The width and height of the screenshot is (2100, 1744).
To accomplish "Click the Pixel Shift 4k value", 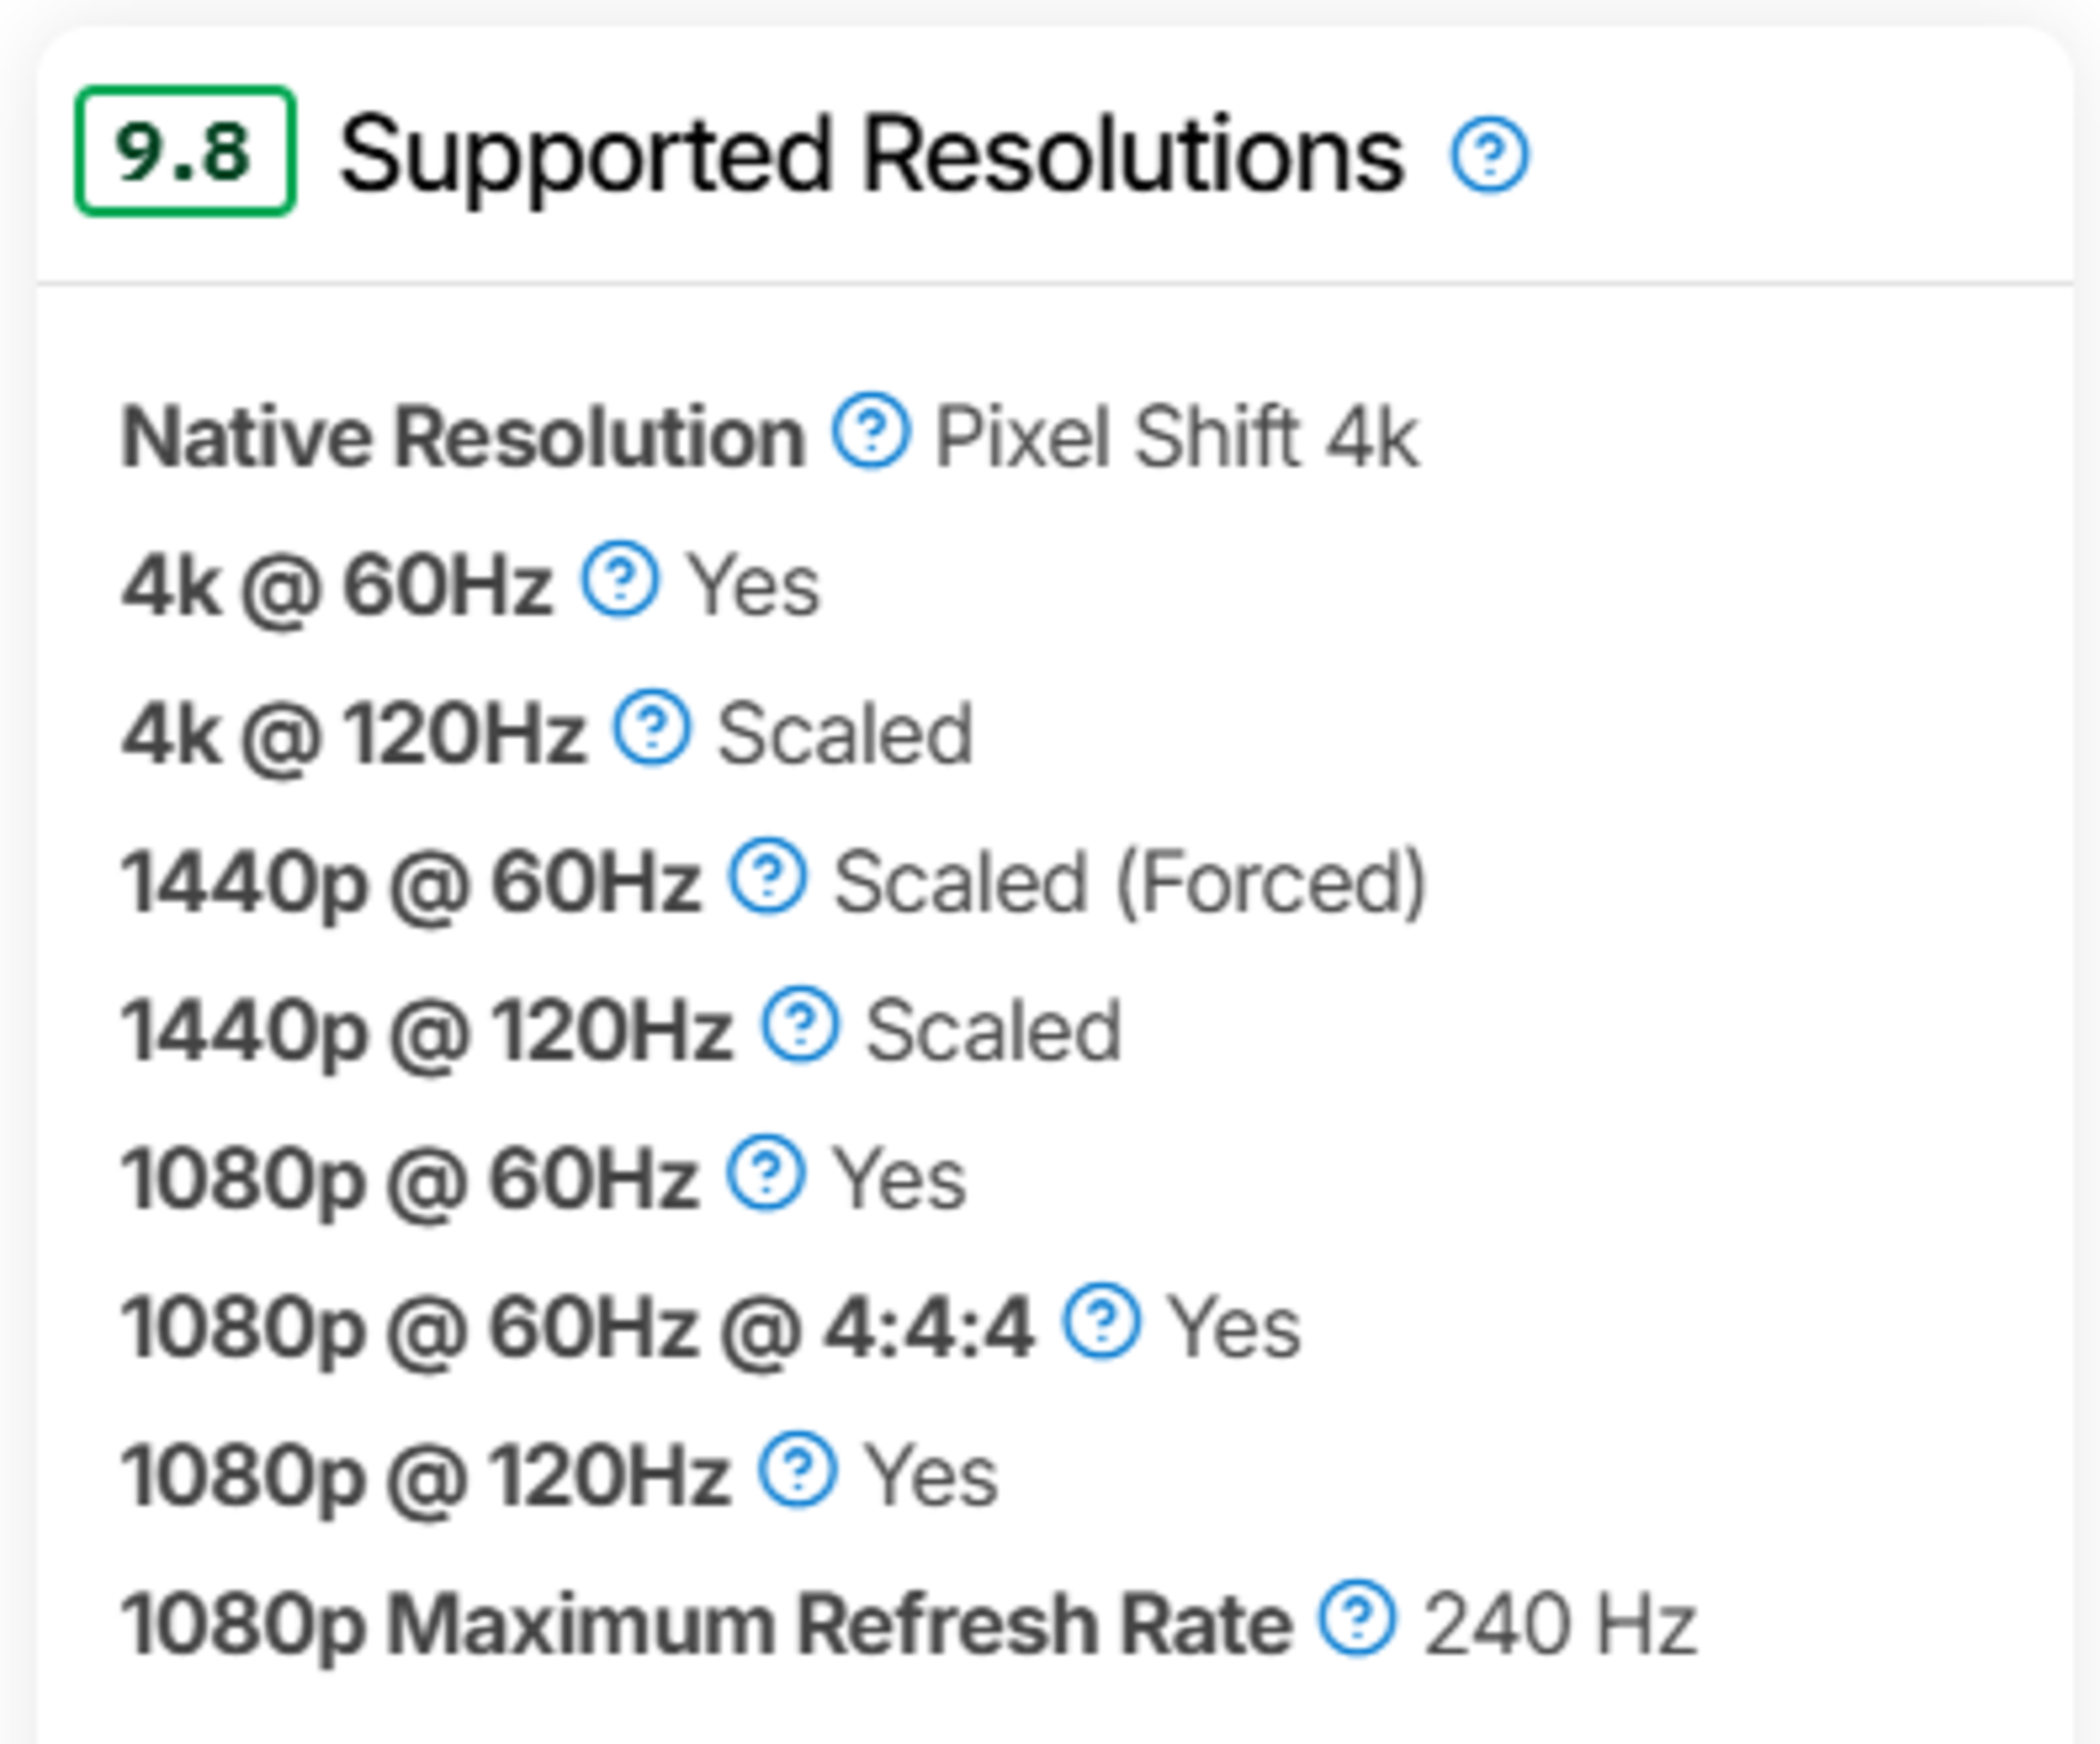I will [x=1176, y=437].
